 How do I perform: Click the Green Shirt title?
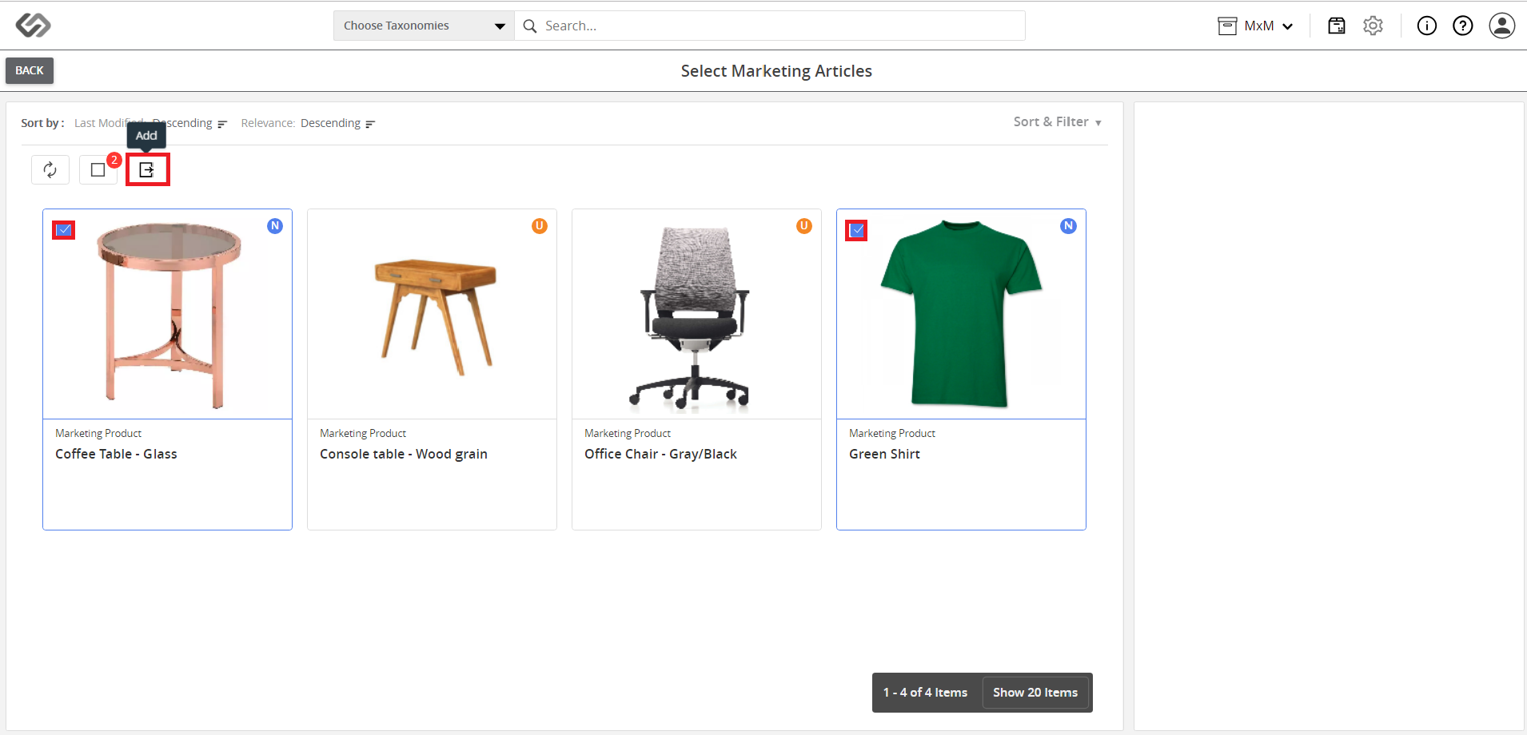tap(884, 454)
